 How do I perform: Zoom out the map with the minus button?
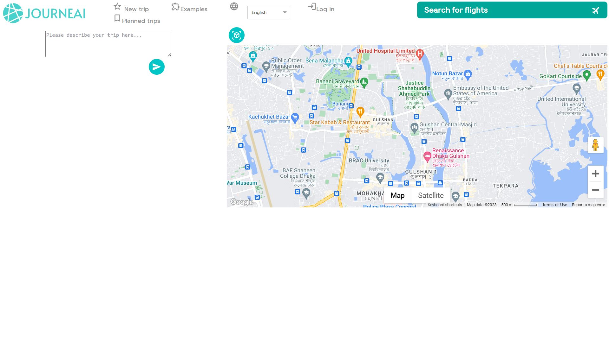pos(596,190)
